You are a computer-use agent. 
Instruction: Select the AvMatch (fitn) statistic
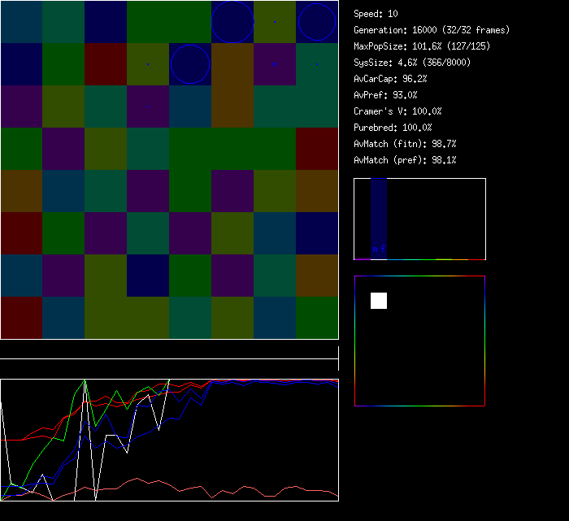click(x=405, y=144)
